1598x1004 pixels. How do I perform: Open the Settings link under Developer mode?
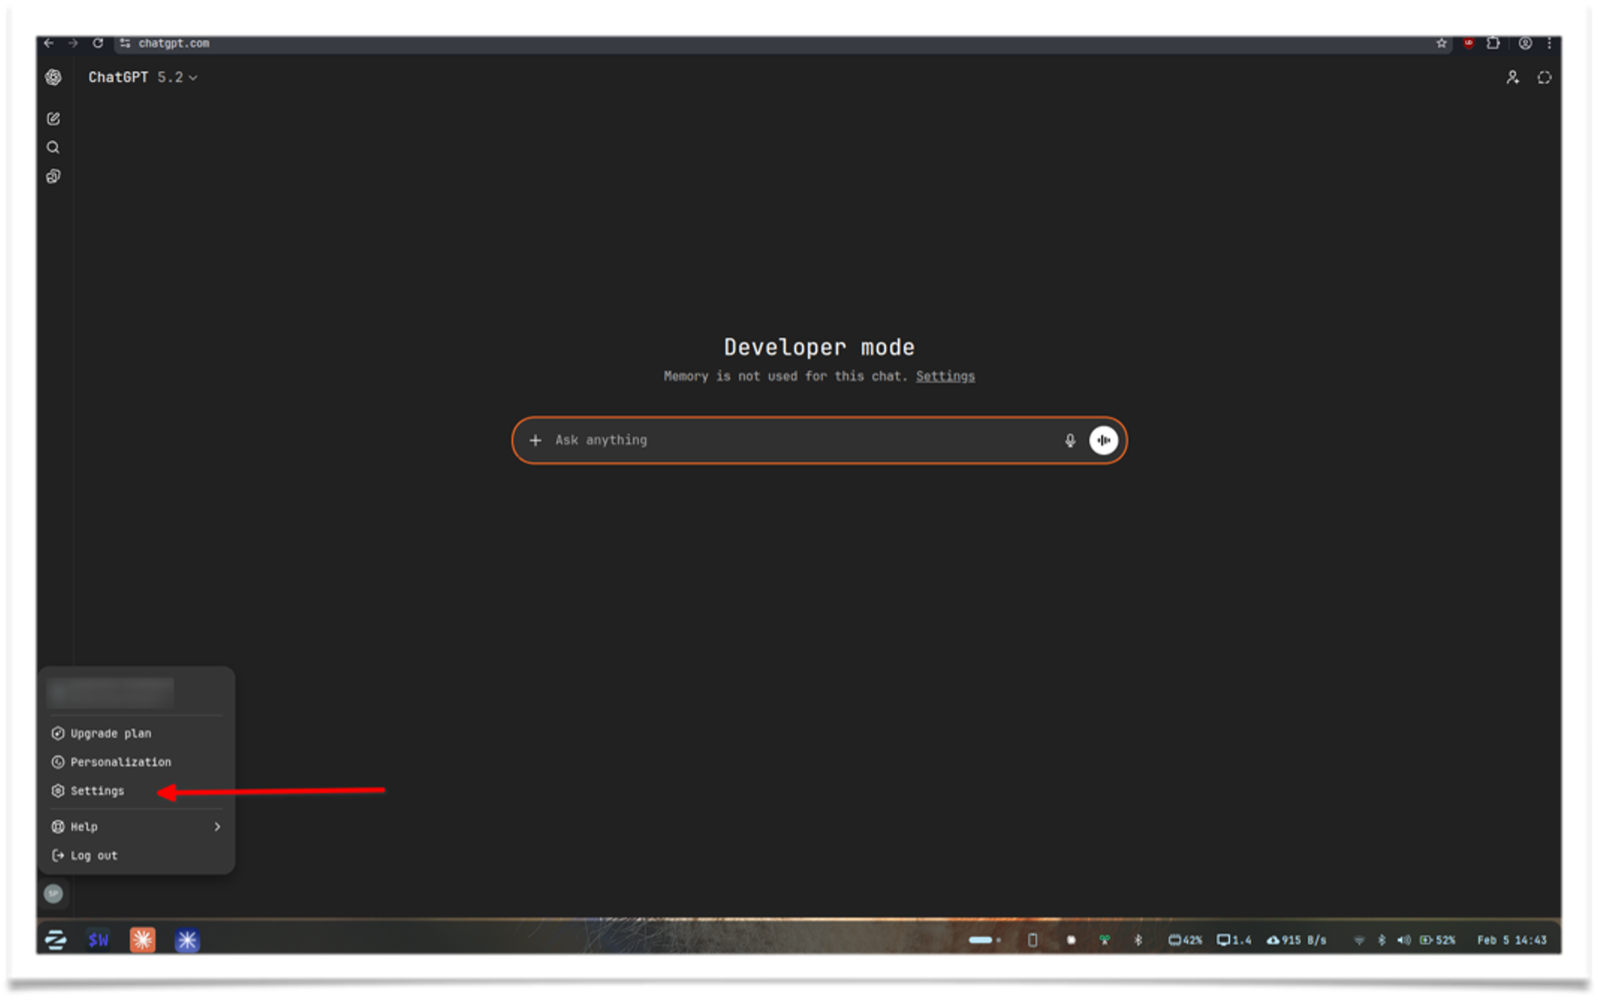945,376
